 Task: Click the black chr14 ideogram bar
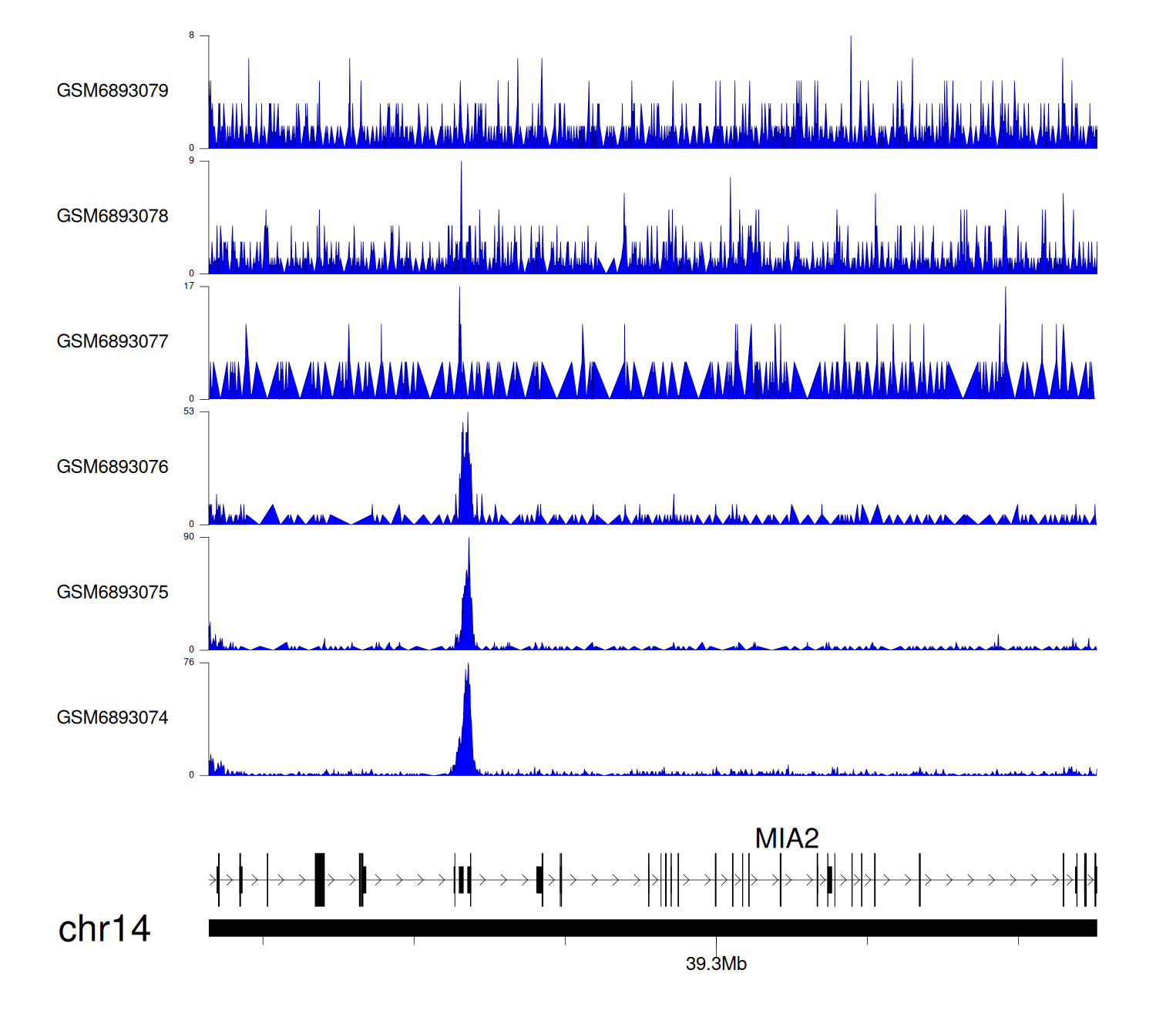[x=652, y=928]
